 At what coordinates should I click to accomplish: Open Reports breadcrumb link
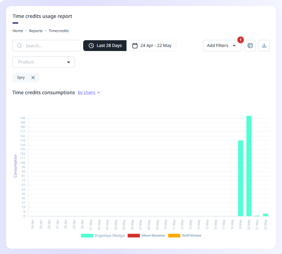pos(36,31)
